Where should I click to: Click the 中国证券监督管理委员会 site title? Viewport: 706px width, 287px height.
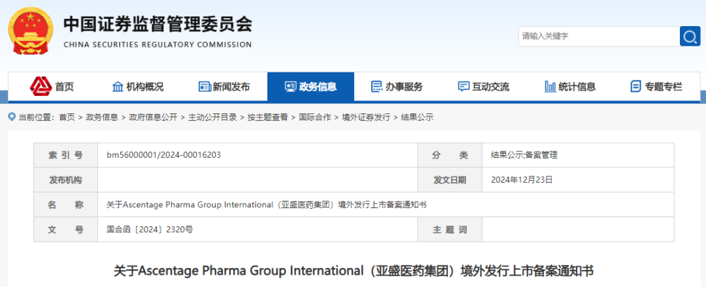(x=158, y=23)
